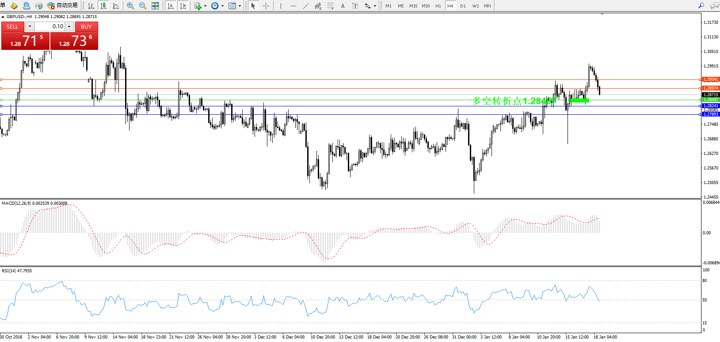
Task: Toggle the AutoTrading button
Action: (62, 6)
